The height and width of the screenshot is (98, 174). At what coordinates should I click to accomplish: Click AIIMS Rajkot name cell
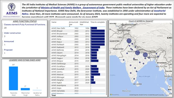[57, 83]
